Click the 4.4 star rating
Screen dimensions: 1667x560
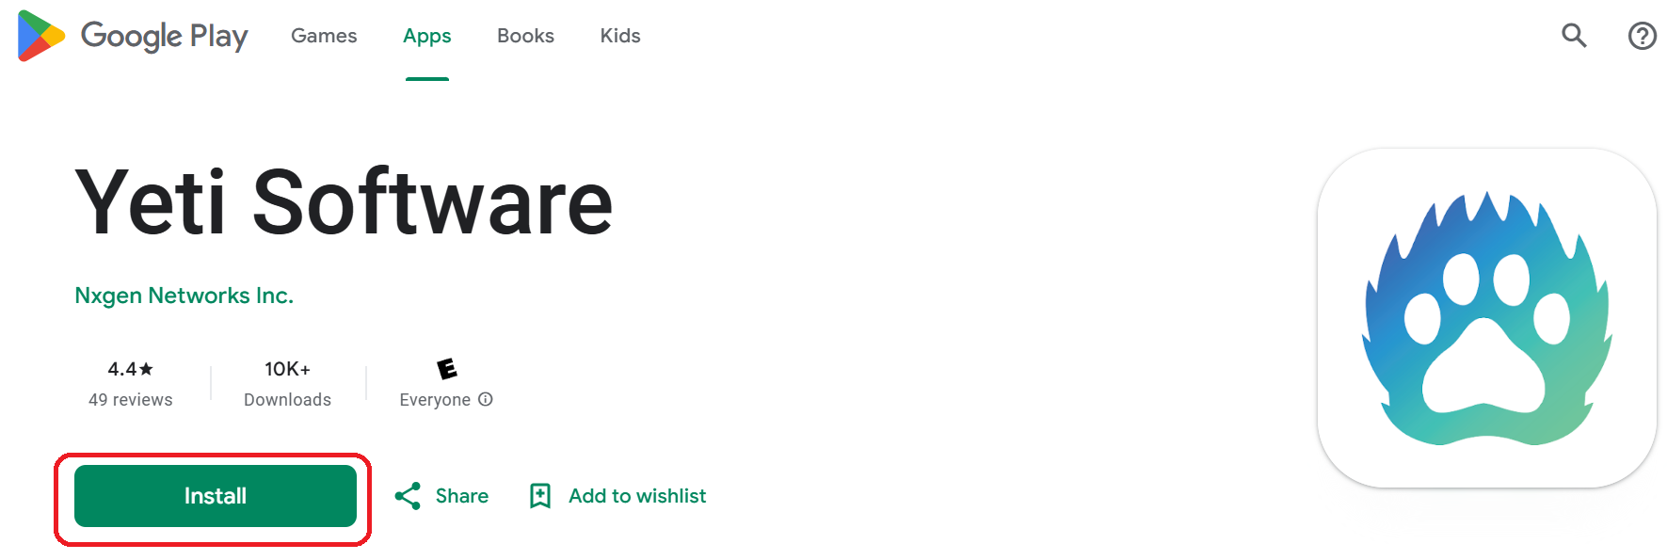point(130,369)
